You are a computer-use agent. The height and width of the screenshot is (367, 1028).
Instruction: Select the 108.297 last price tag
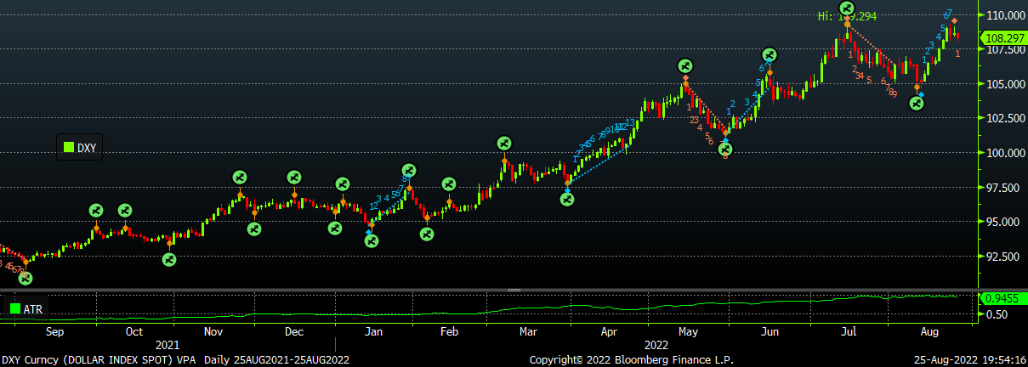coord(1003,38)
